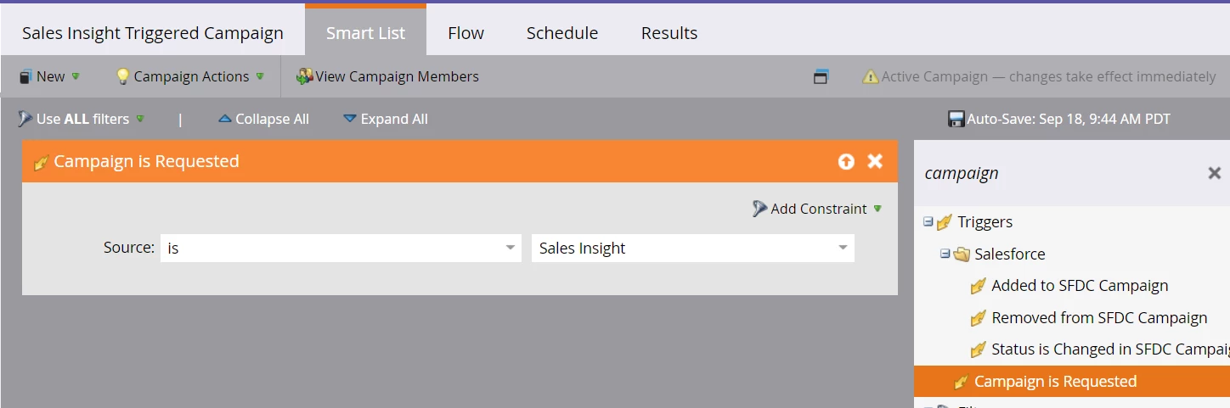
Task: Remove the Campaign is Requested trigger with X
Action: click(x=875, y=161)
